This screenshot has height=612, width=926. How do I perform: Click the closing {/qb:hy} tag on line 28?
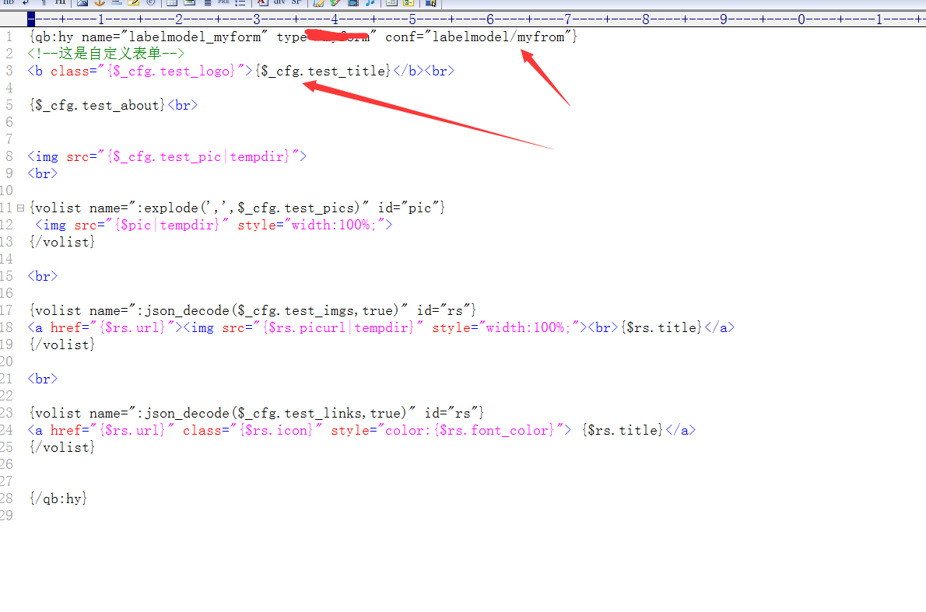point(58,498)
